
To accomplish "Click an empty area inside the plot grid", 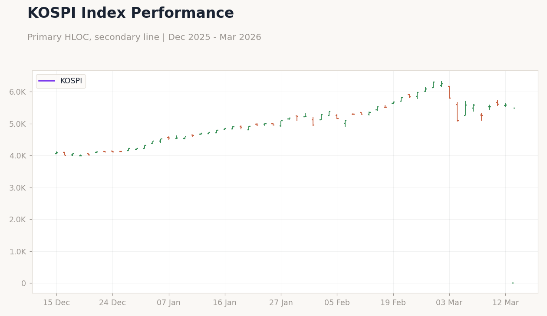I will click(x=260, y=217).
